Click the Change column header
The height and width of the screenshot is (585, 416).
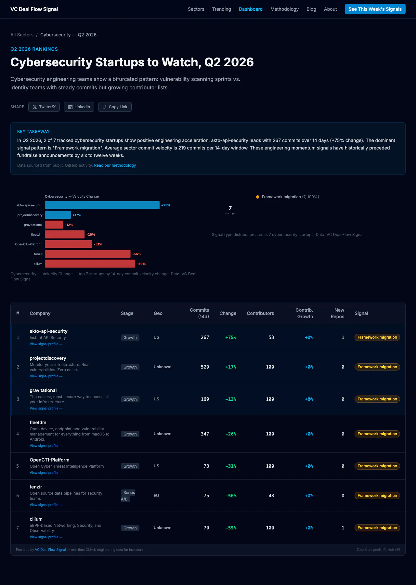tap(228, 313)
